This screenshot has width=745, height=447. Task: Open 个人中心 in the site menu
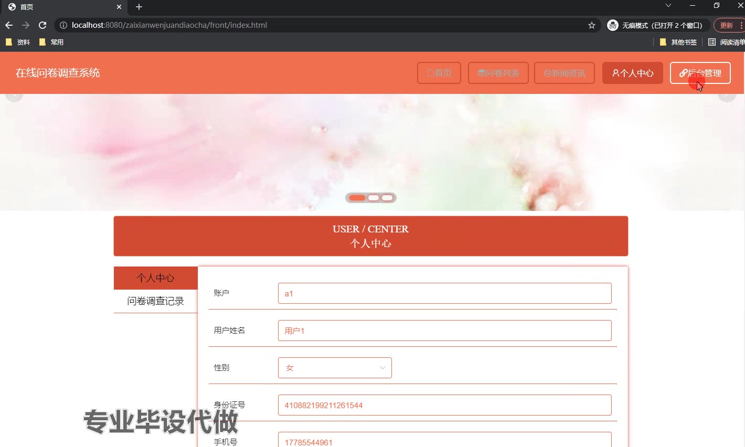point(633,73)
